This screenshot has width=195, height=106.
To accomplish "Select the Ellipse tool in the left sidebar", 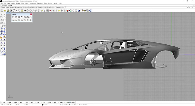I will point(1,20).
